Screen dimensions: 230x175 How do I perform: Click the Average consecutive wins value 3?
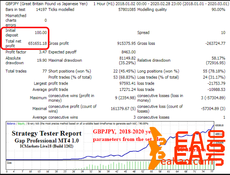pyautogui.click(x=134, y=117)
